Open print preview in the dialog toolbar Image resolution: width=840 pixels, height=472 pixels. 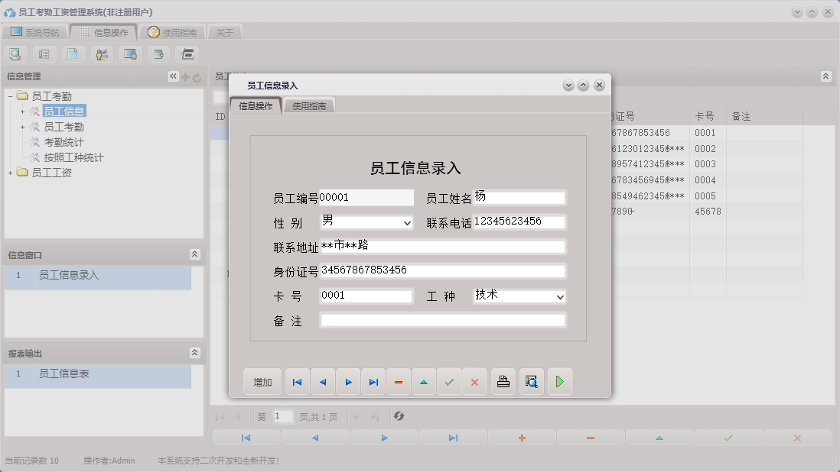pos(532,381)
